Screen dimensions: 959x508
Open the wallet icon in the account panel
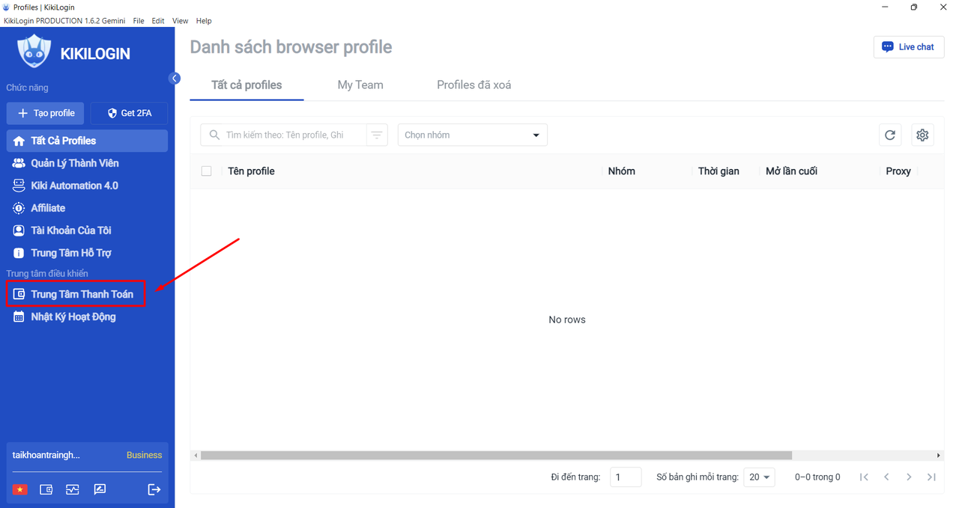click(46, 489)
